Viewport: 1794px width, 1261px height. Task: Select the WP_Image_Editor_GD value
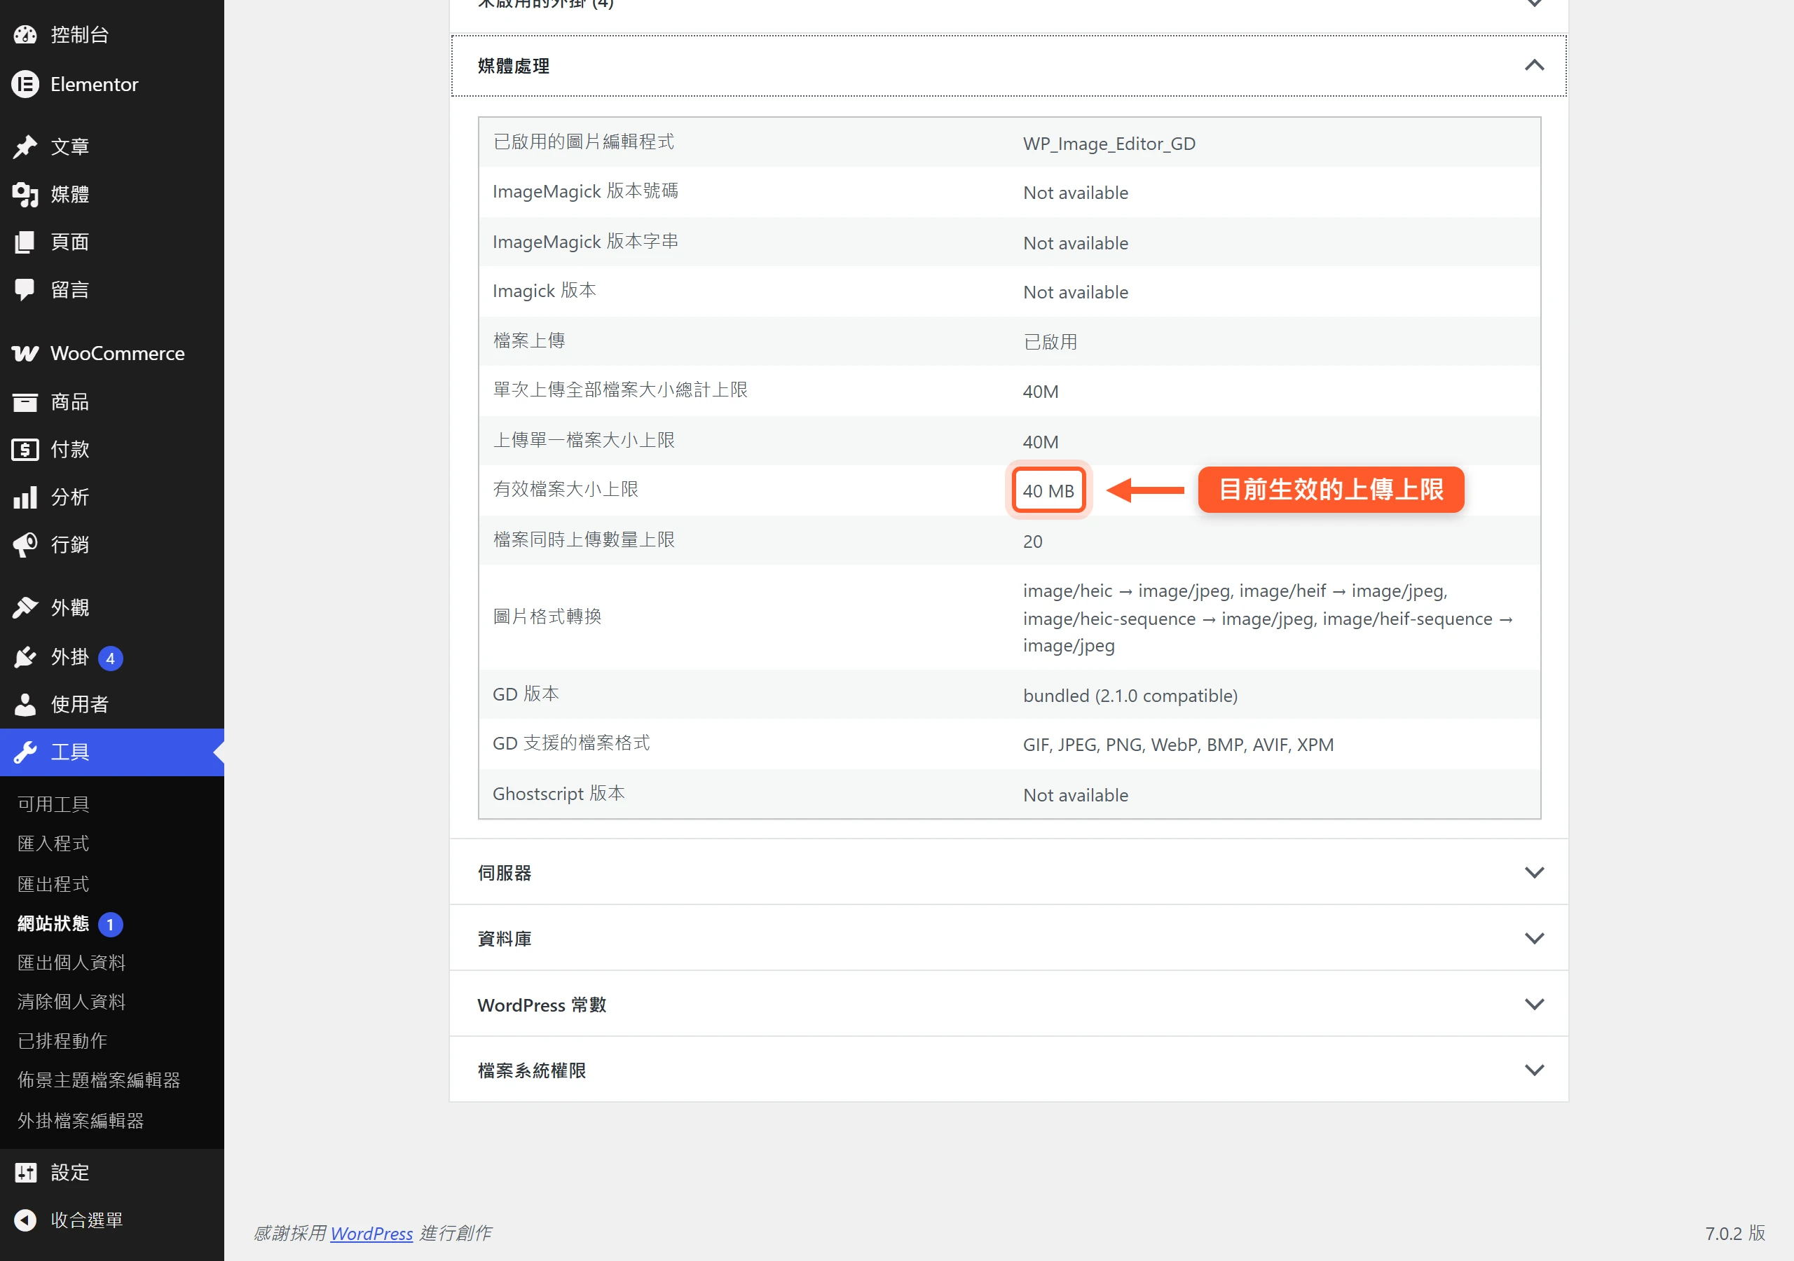click(x=1109, y=144)
